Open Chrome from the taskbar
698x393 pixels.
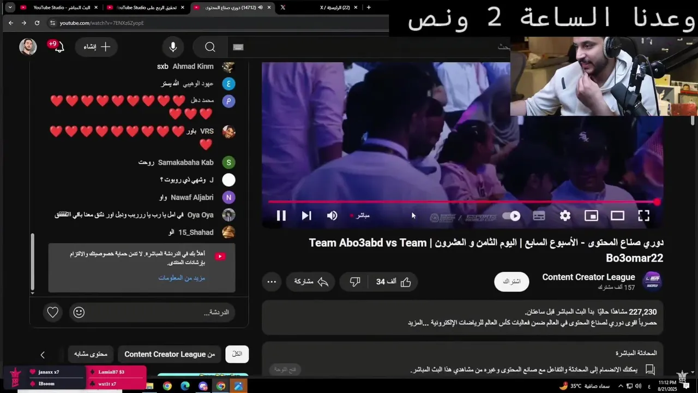(167, 386)
